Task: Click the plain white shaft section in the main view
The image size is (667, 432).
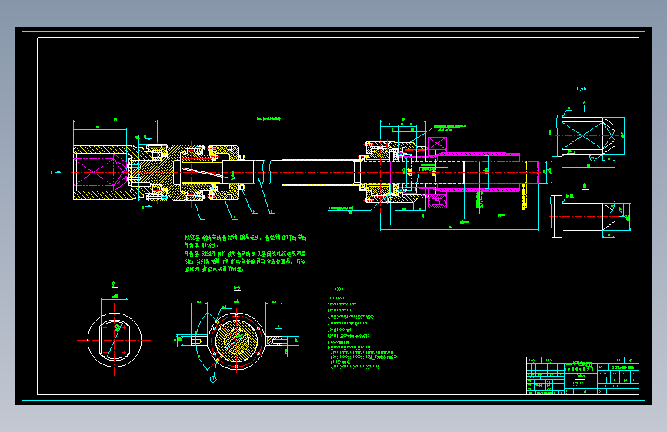Action: point(311,172)
